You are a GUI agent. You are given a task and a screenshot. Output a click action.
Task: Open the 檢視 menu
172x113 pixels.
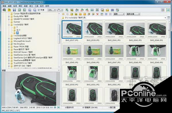[x=15, y=6]
